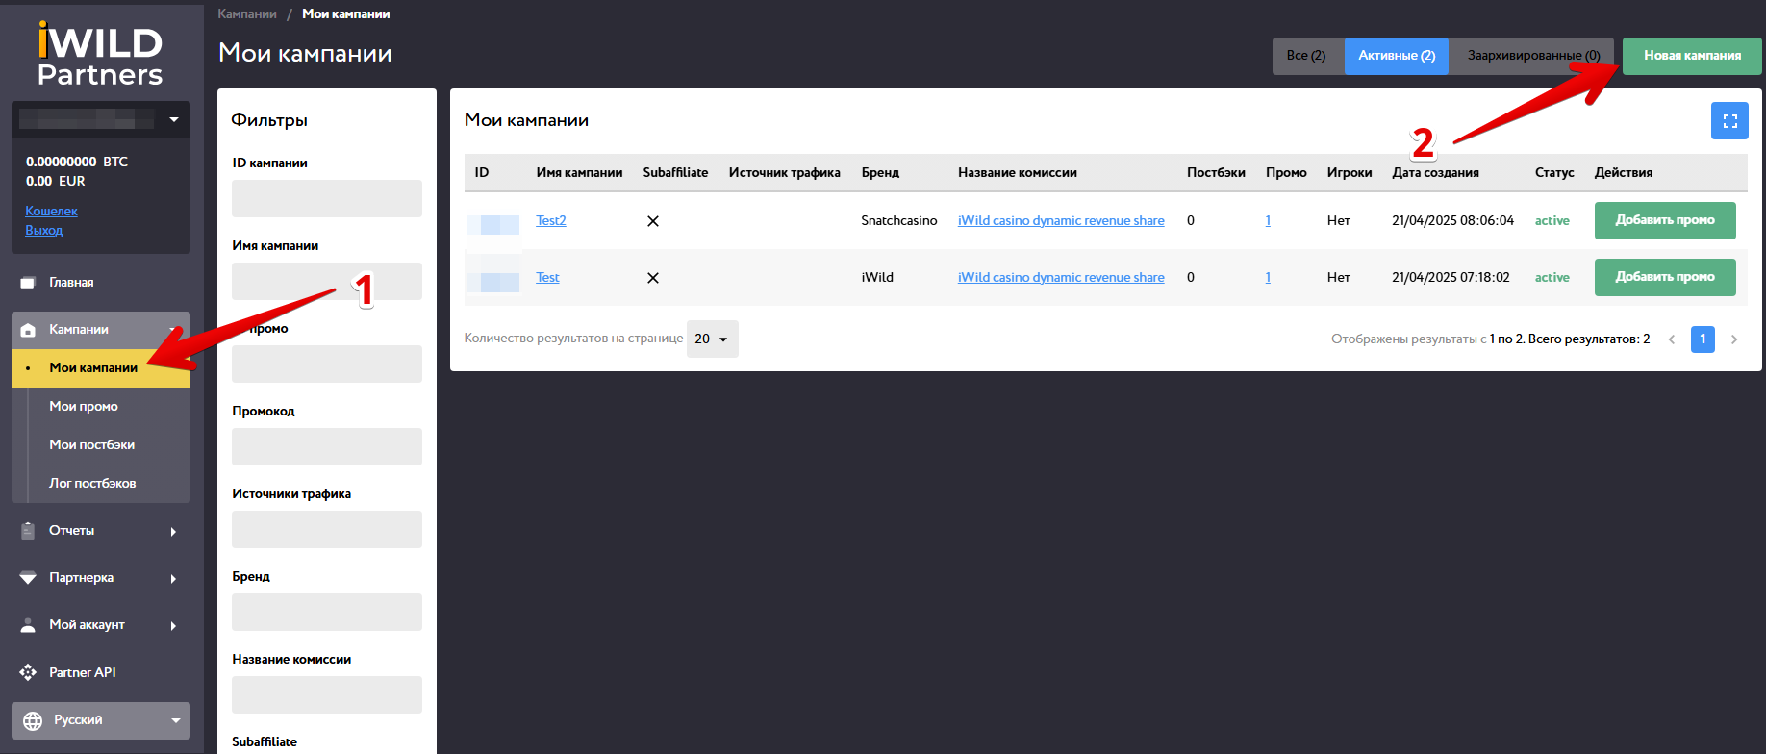The height and width of the screenshot is (754, 1766).
Task: Expand the Мой аккаунт menu
Action: 173,625
